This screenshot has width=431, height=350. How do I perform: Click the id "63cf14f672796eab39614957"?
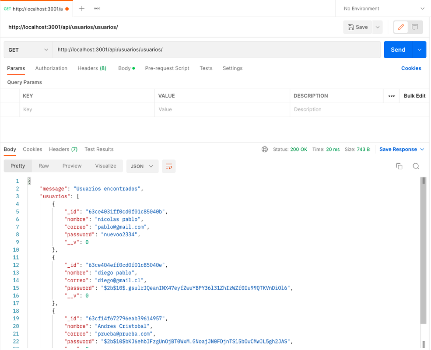pyautogui.click(x=125, y=318)
